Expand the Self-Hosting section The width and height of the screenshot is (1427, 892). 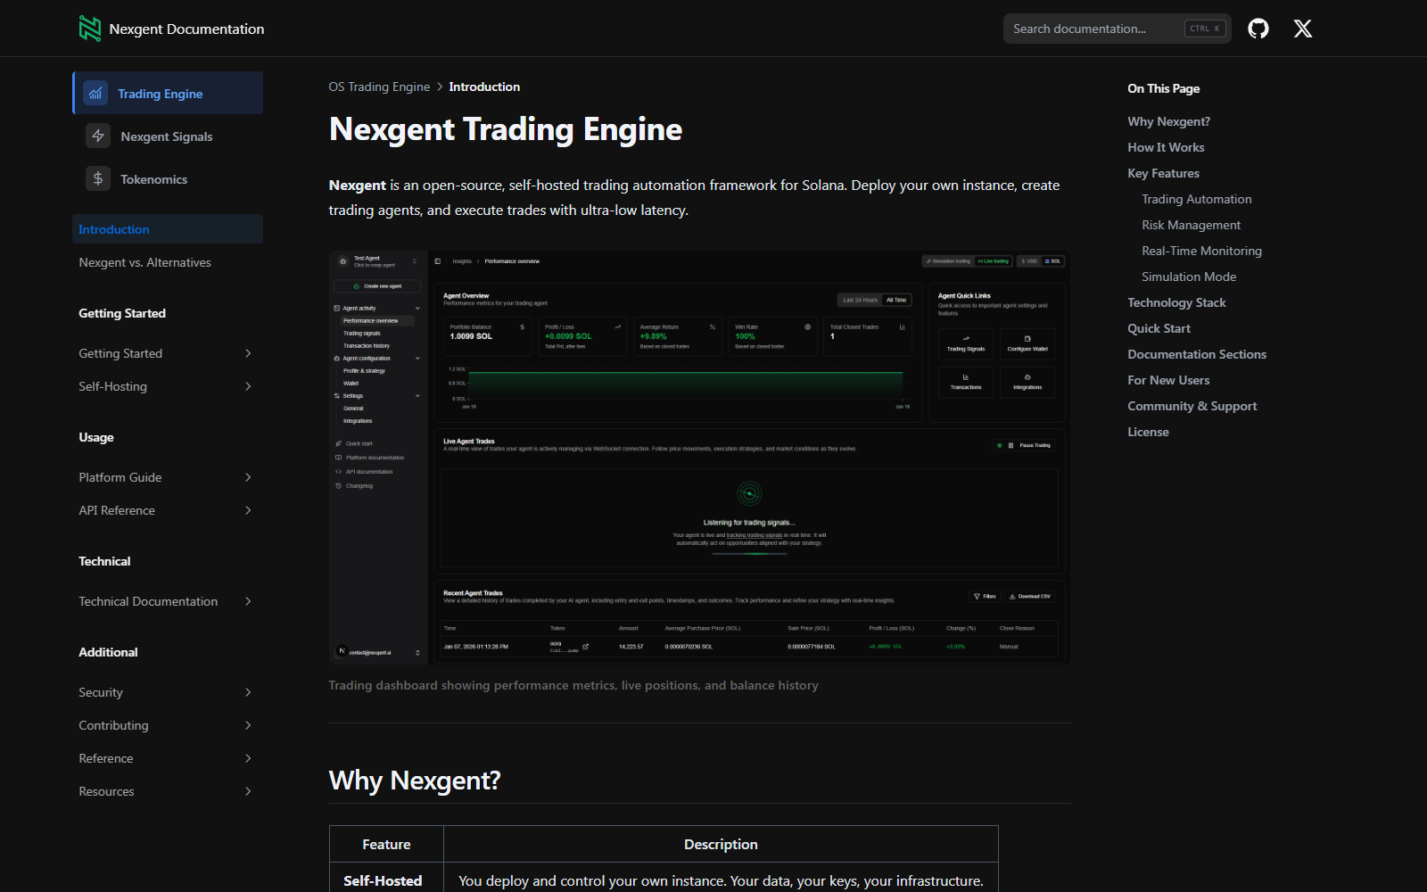[x=248, y=386]
